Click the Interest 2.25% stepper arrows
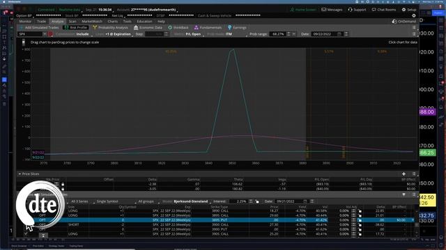 (x=251, y=201)
